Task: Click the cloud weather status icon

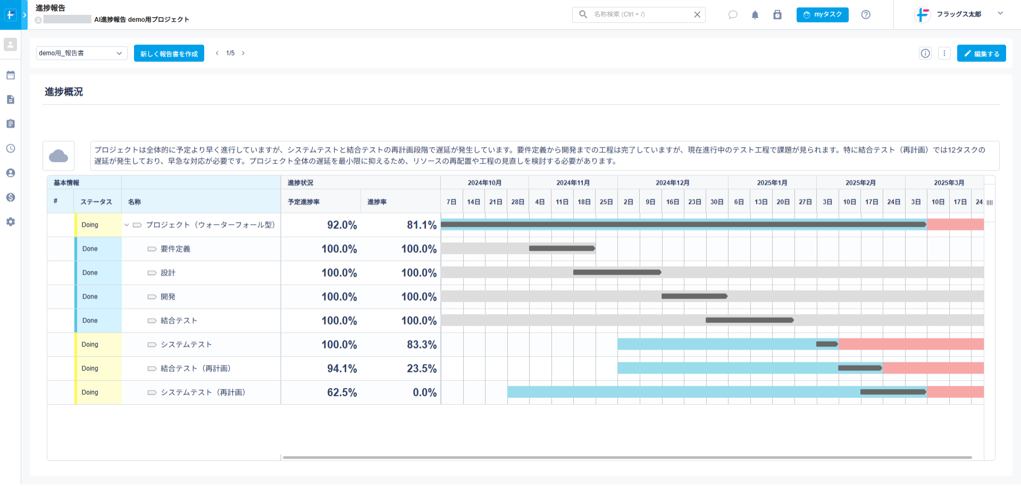Action: tap(58, 156)
